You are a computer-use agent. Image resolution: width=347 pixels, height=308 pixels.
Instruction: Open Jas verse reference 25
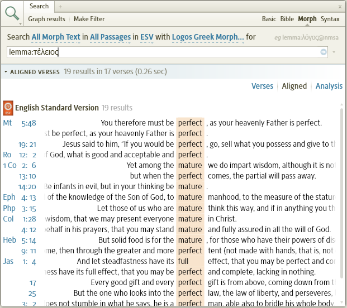click(32, 293)
